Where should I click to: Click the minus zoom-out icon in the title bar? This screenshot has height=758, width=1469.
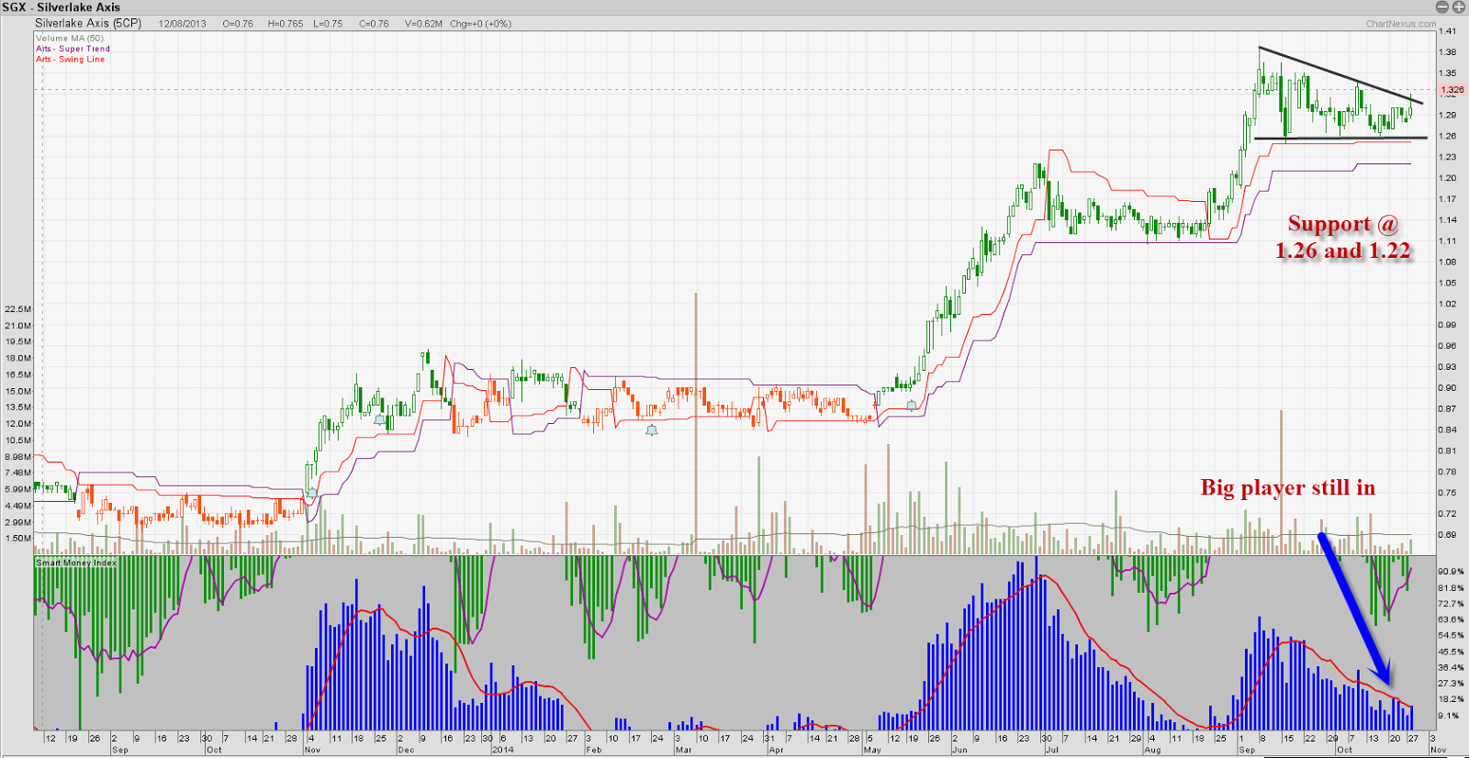pos(1442,7)
